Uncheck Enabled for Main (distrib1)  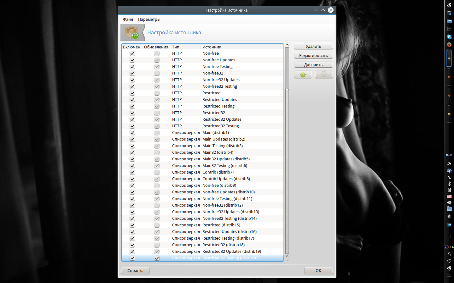click(x=132, y=133)
